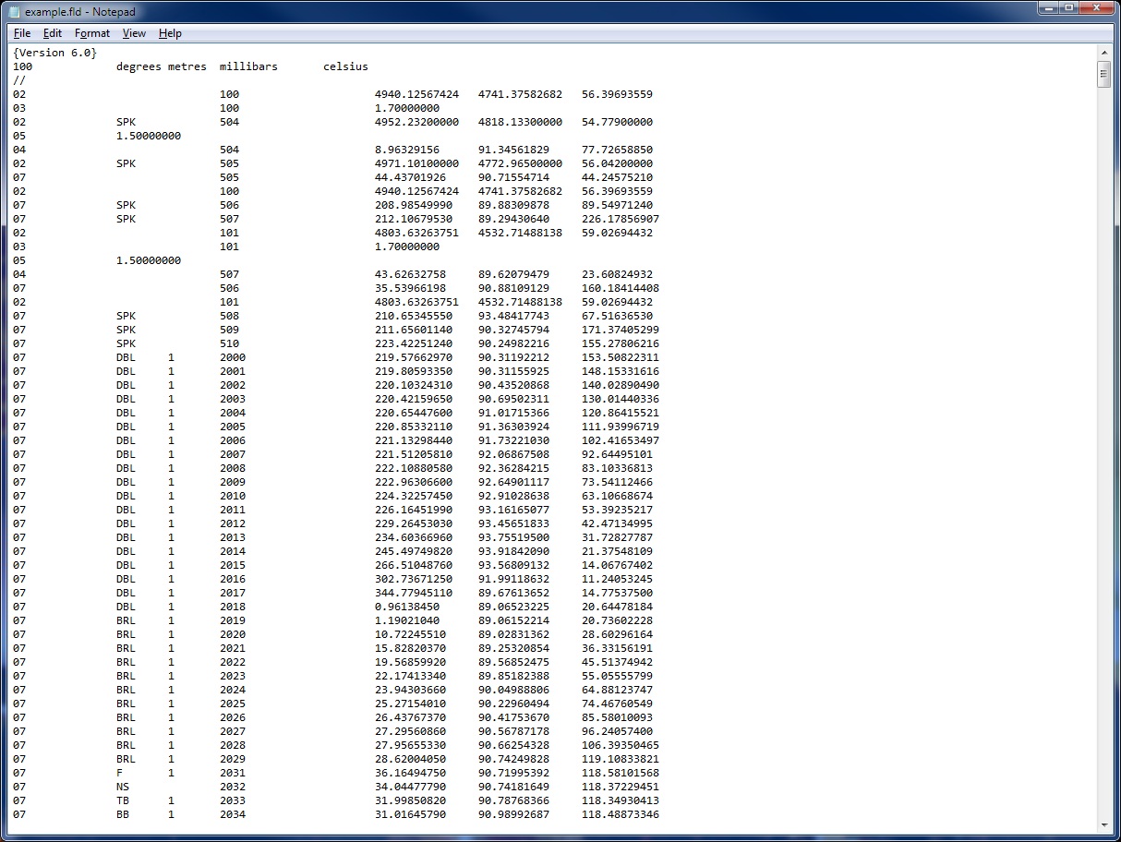This screenshot has width=1121, height=842.
Task: Click the SPK entry numbered 504
Action: (126, 122)
